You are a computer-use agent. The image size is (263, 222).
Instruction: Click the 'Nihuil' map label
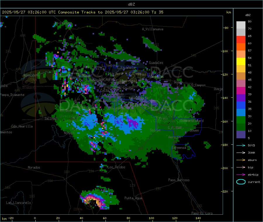click(x=69, y=133)
